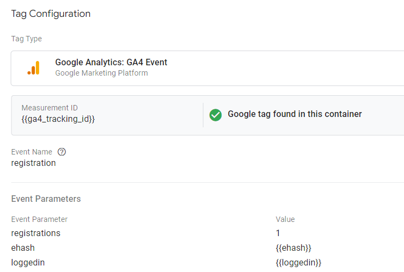Select the ehash parameter name
This screenshot has height=272, width=404.
(23, 248)
